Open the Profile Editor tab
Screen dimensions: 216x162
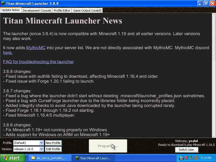pyautogui.click(x=62, y=11)
